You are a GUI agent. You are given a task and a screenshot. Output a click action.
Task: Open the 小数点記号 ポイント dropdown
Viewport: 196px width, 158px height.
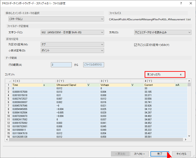pyautogui.click(x=72, y=50)
